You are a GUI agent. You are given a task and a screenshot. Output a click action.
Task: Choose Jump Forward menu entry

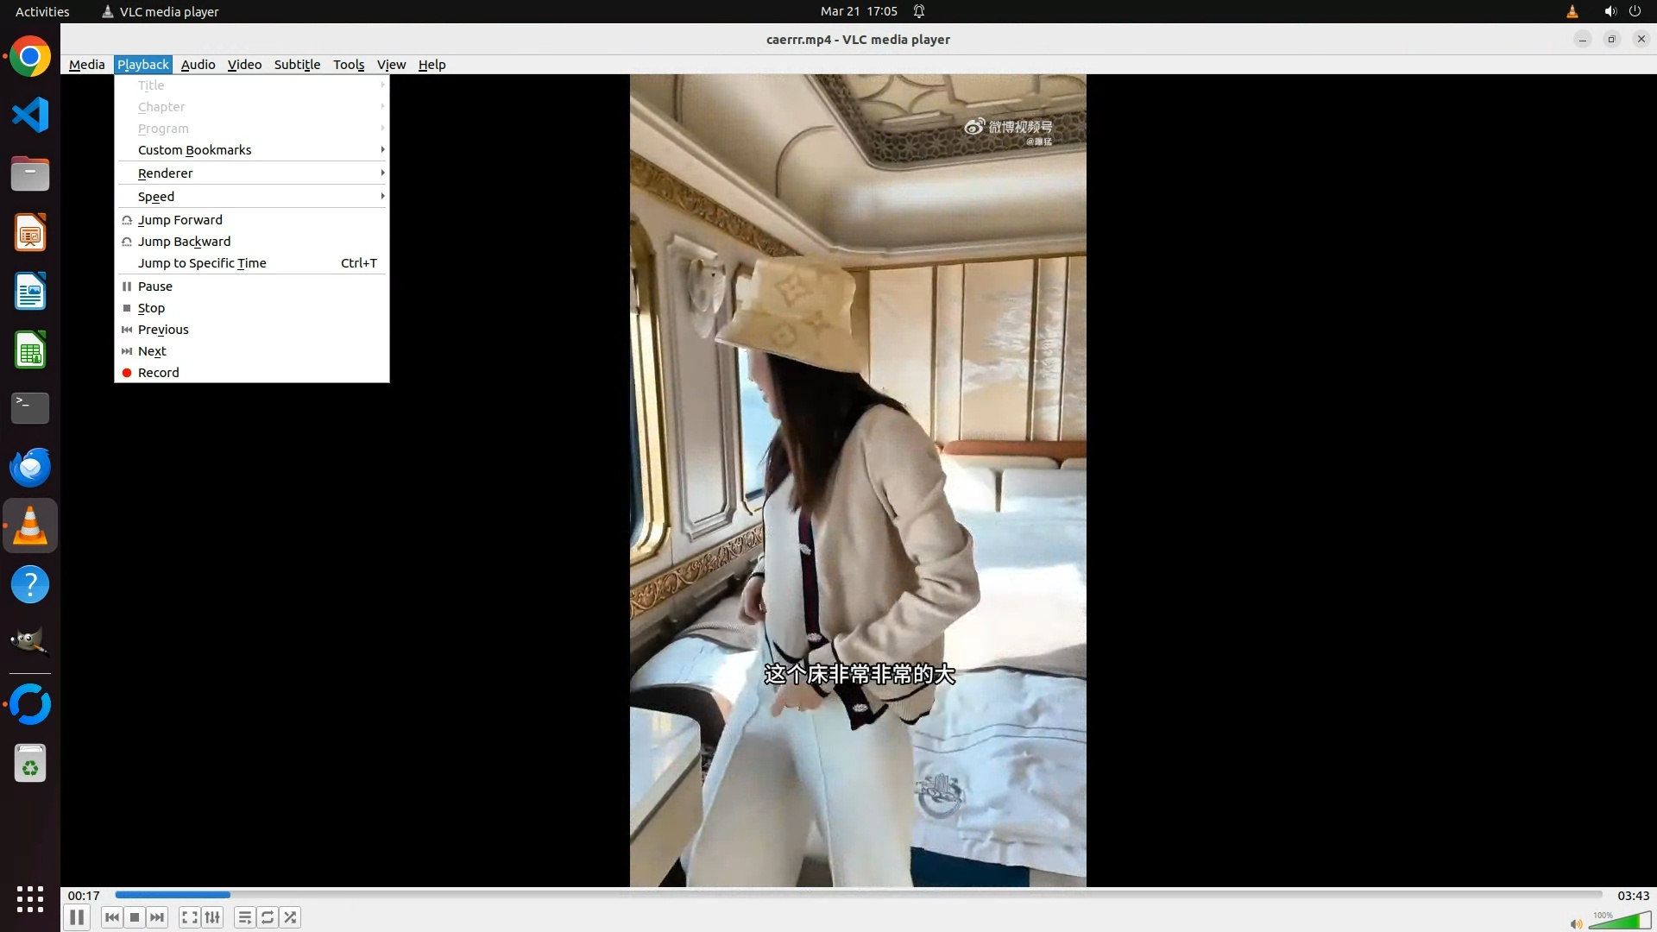click(180, 220)
